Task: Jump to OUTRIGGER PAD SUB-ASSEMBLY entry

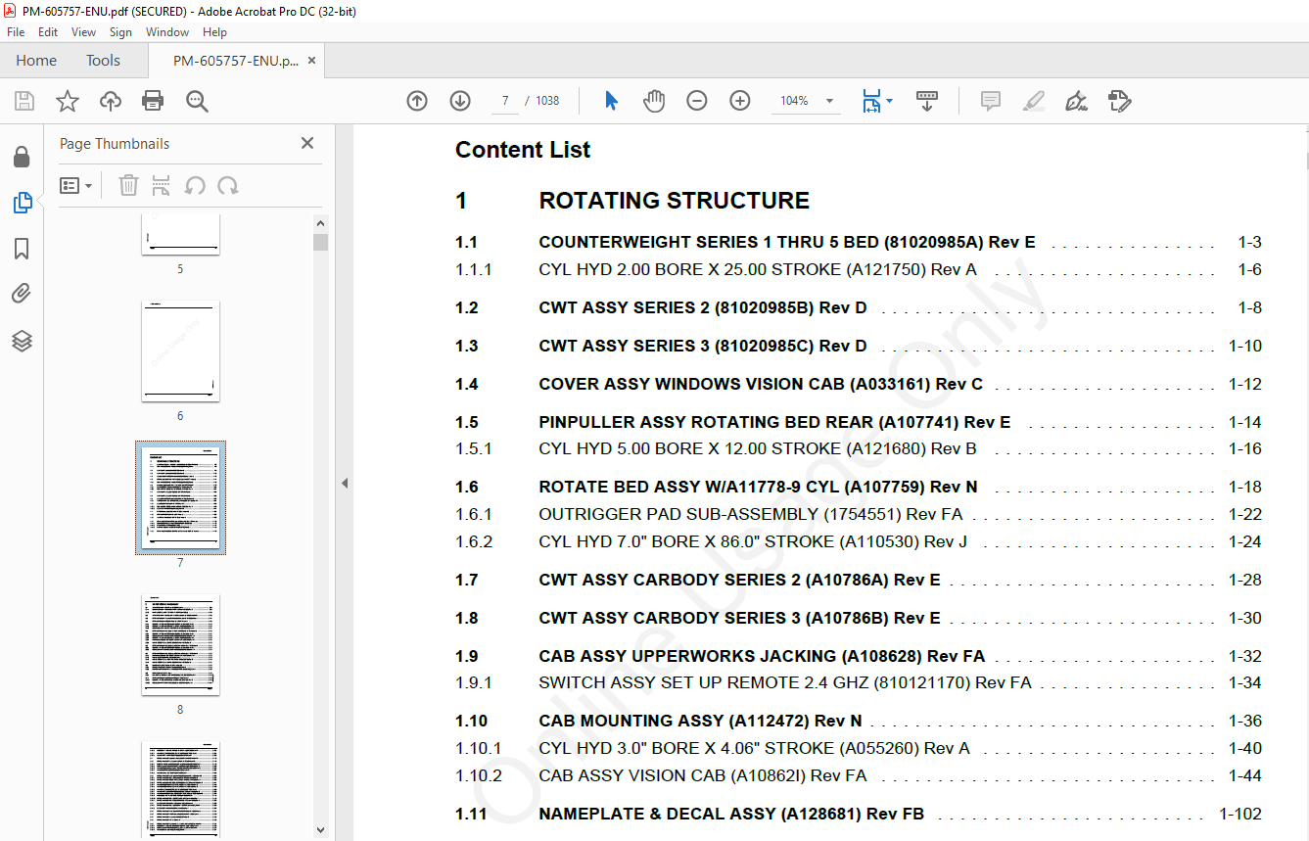Action: 858,514
